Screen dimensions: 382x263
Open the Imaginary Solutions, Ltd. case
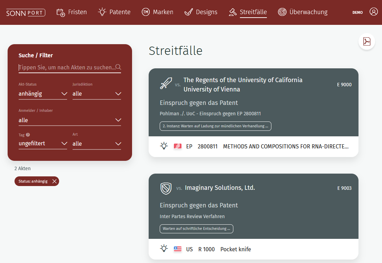pyautogui.click(x=220, y=188)
